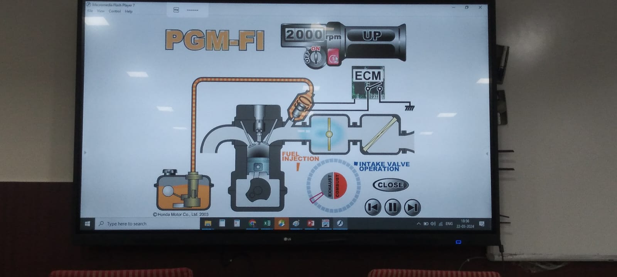Viewport: 617px width, 277px height.
Task: Click the ECM circuit board graphic
Action: point(368,83)
